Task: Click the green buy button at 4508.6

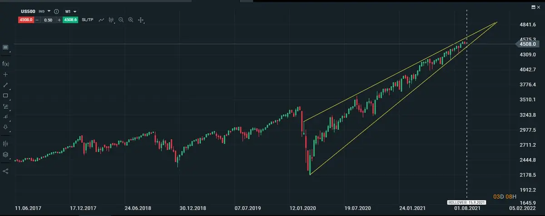Action: (x=70, y=20)
